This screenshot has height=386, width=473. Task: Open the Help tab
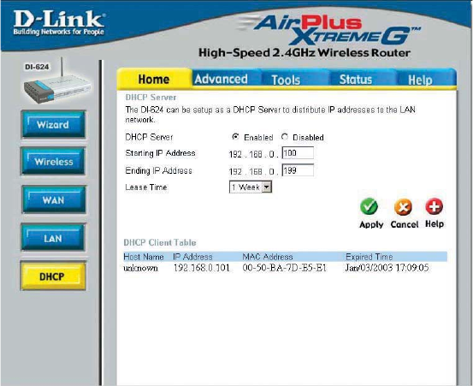click(x=420, y=80)
